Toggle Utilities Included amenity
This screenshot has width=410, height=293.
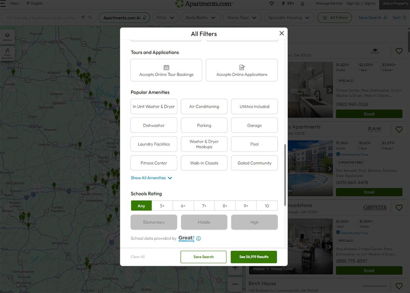click(x=254, y=106)
